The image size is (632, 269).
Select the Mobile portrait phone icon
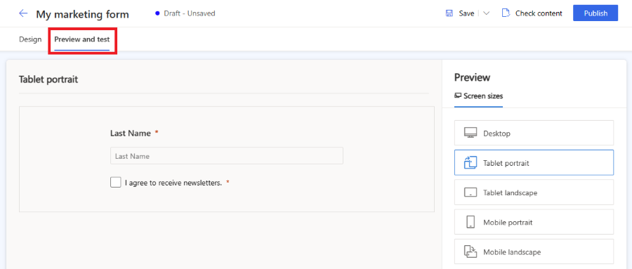[470, 222]
